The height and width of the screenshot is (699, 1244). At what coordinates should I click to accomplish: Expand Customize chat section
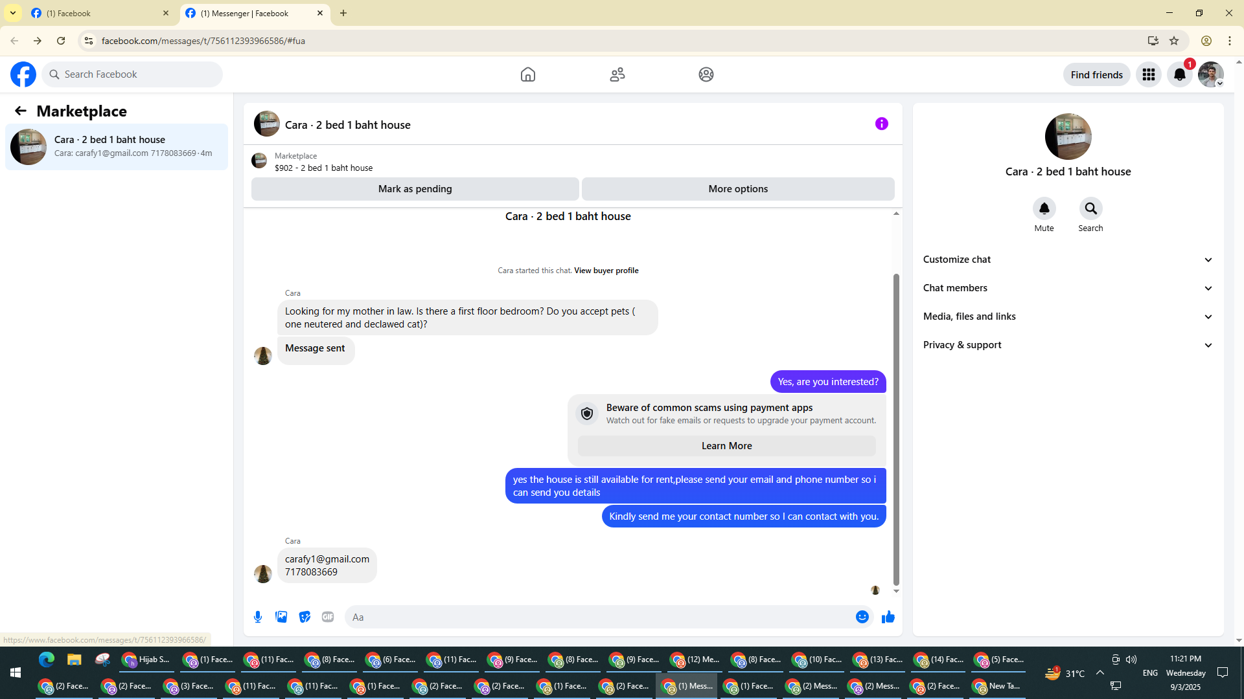click(1068, 260)
